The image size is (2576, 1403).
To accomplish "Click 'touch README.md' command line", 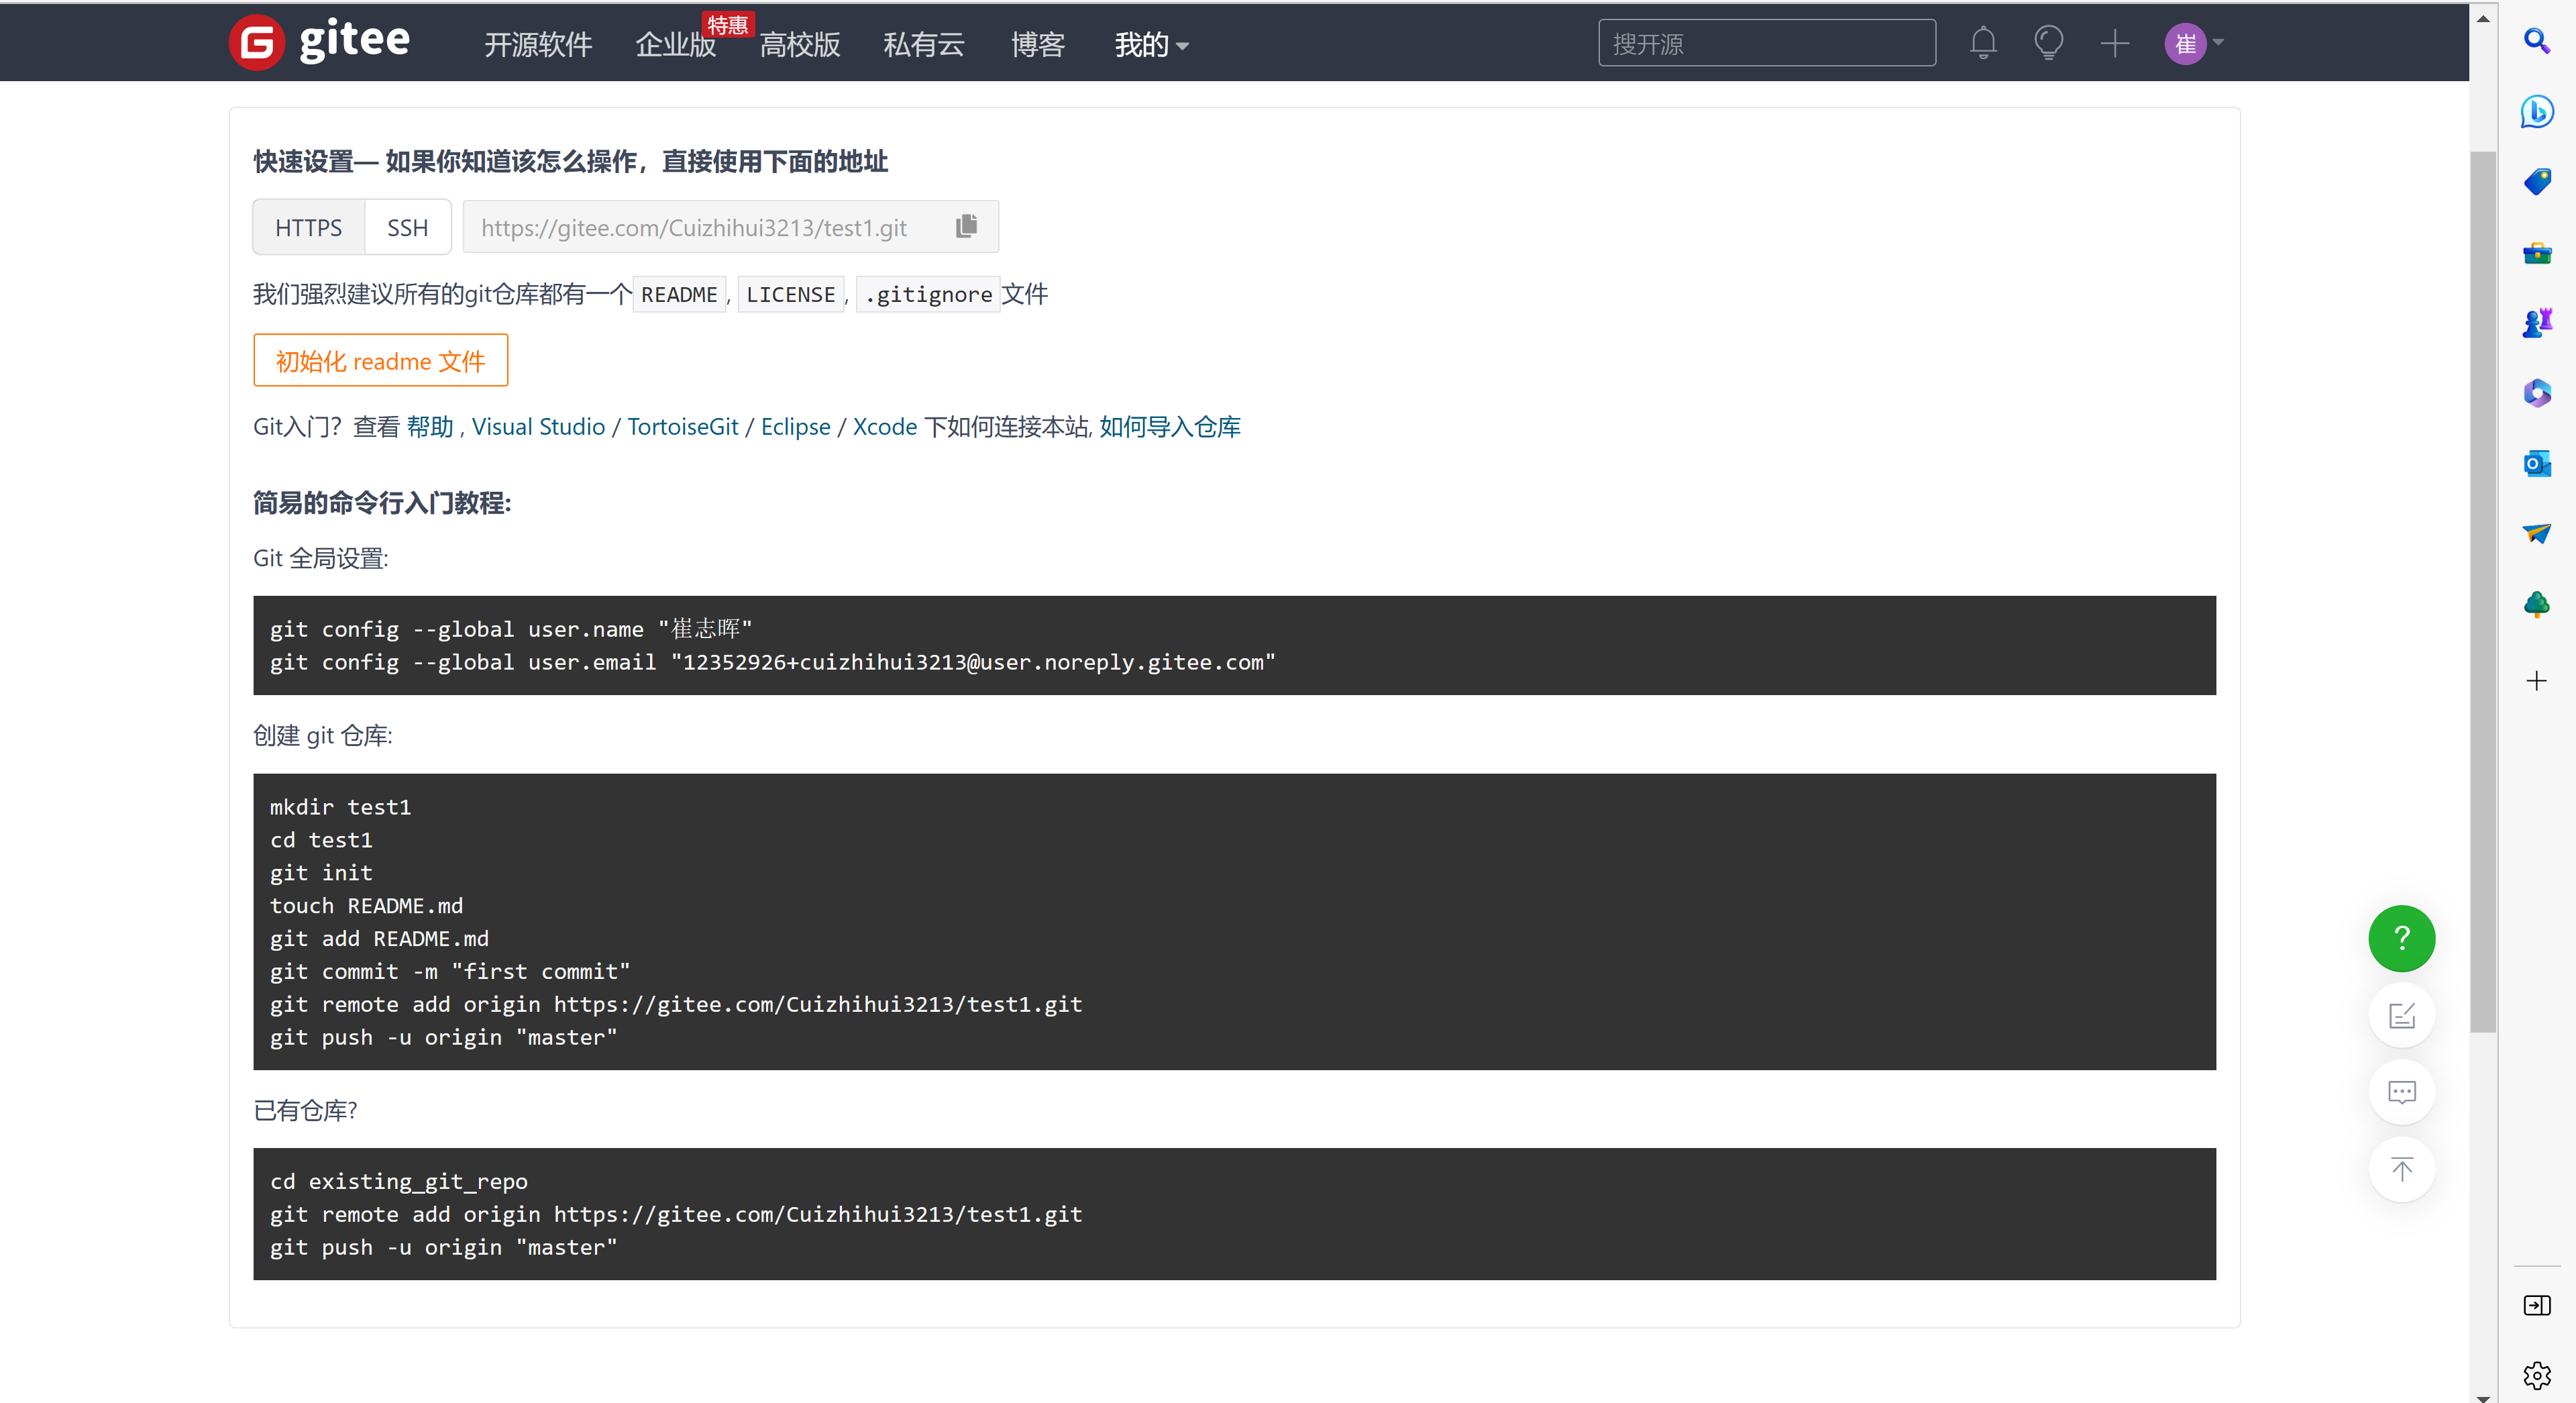I will 366,905.
